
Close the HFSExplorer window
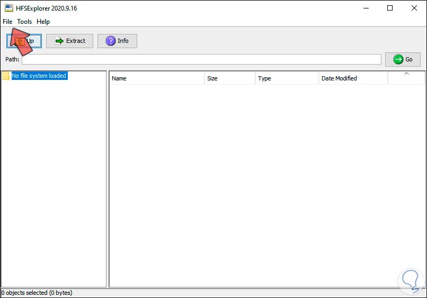click(414, 8)
